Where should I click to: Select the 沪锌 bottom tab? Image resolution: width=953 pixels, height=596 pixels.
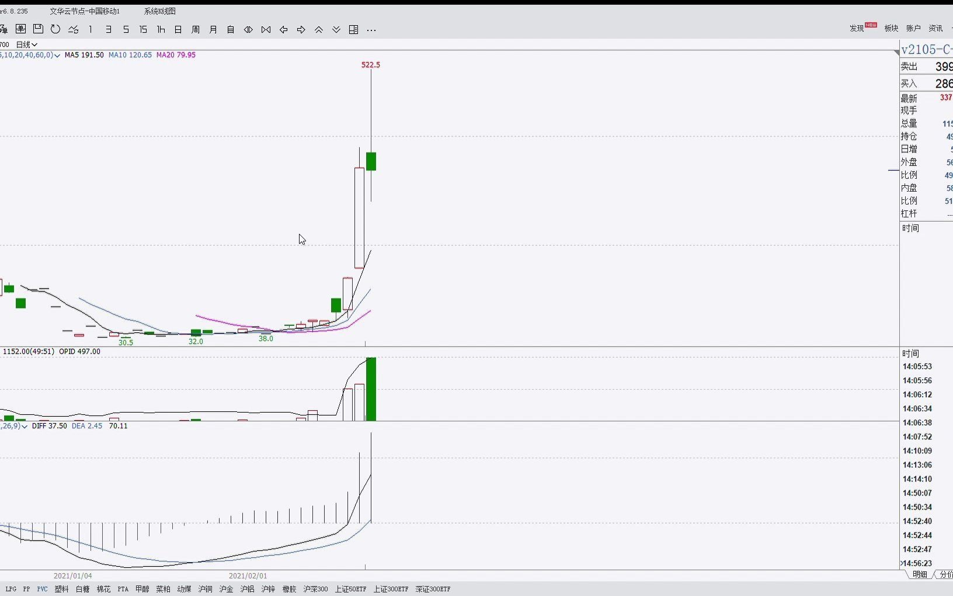[x=268, y=589]
